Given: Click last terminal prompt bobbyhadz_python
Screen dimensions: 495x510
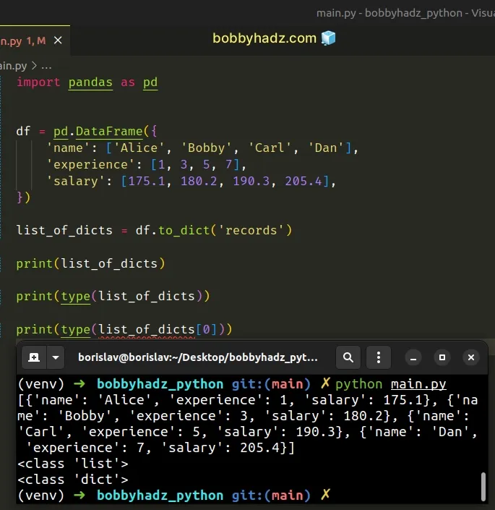Looking at the screenshot, I should [160, 496].
